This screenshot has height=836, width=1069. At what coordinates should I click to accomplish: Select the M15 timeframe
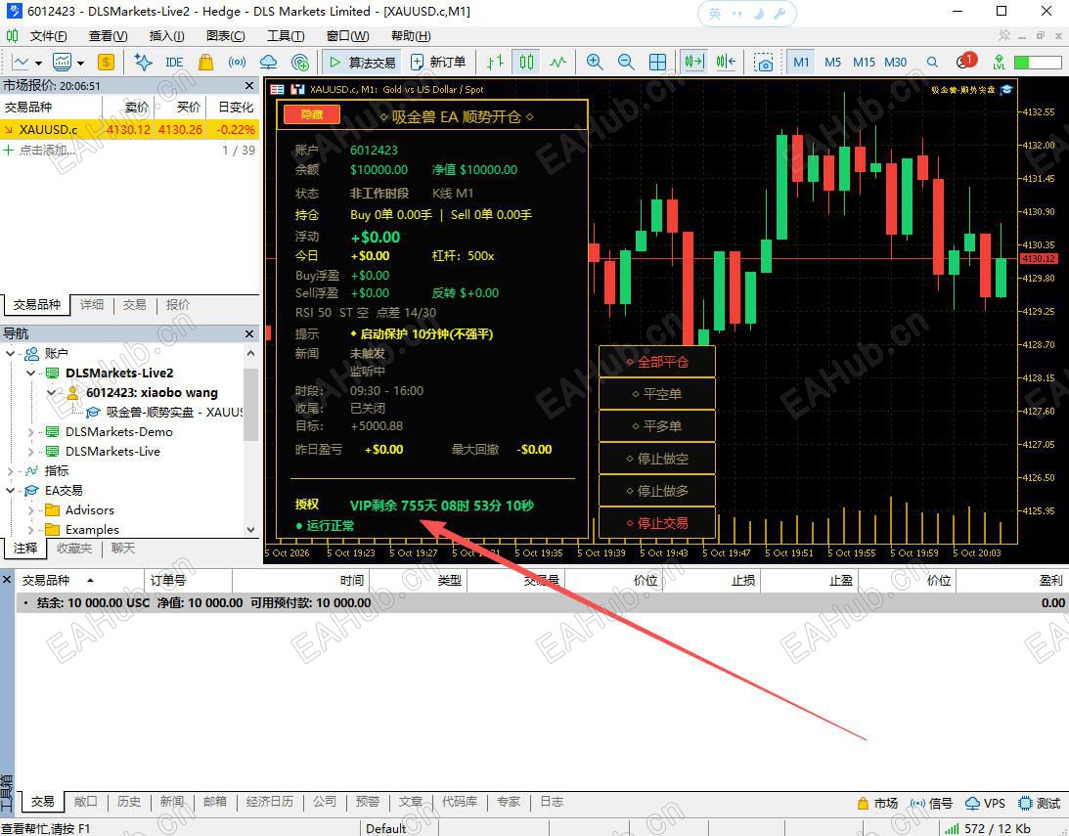[864, 63]
